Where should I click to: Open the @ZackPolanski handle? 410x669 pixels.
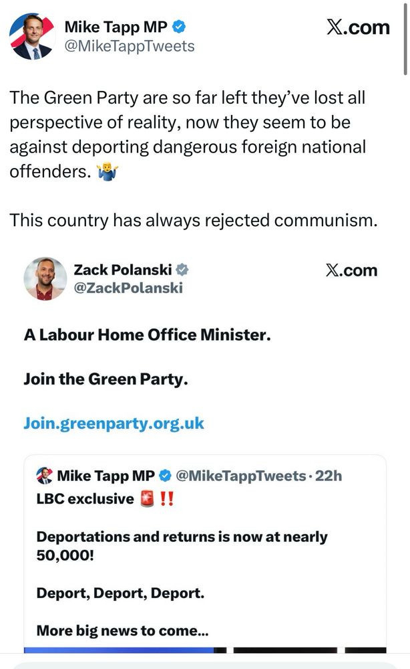coord(128,288)
